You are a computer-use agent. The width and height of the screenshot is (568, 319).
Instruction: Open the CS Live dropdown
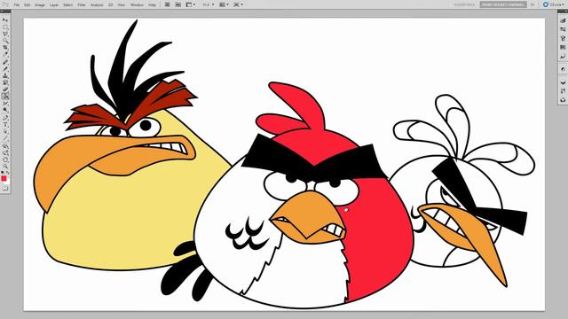click(554, 4)
